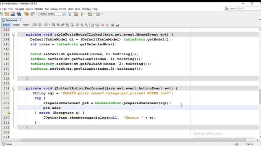Click Find Previous Occurrence icon

[x=58, y=25]
